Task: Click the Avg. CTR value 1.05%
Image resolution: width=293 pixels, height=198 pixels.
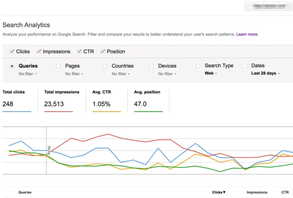Action: [101, 104]
